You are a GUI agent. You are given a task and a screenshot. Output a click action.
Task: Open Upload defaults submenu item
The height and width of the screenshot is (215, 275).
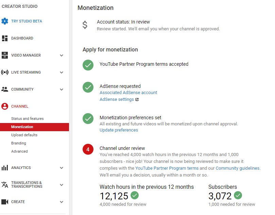pos(24,135)
